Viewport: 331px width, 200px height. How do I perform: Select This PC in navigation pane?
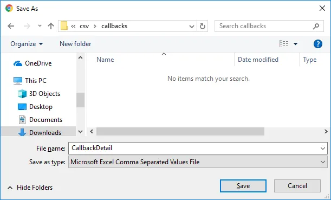[35, 80]
